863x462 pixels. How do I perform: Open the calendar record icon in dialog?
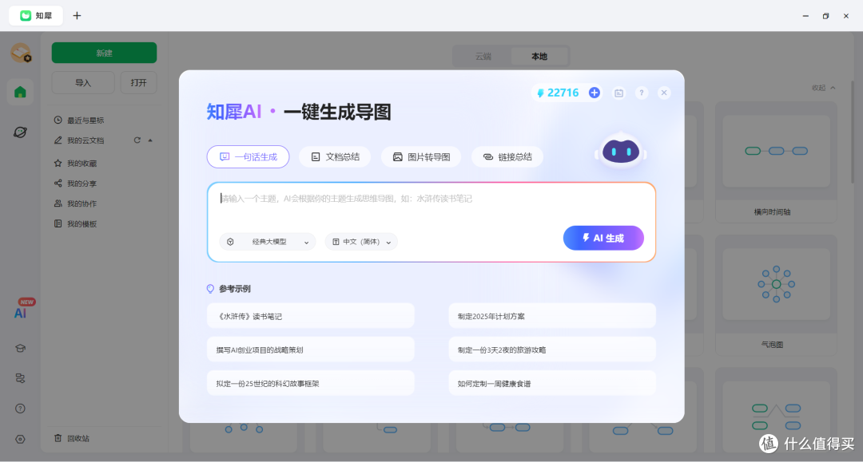coord(618,93)
